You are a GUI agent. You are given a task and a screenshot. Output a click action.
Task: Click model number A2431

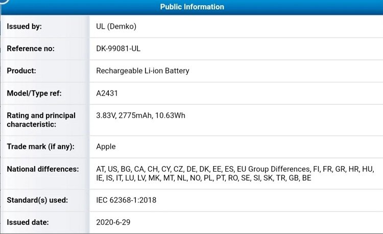coord(107,93)
